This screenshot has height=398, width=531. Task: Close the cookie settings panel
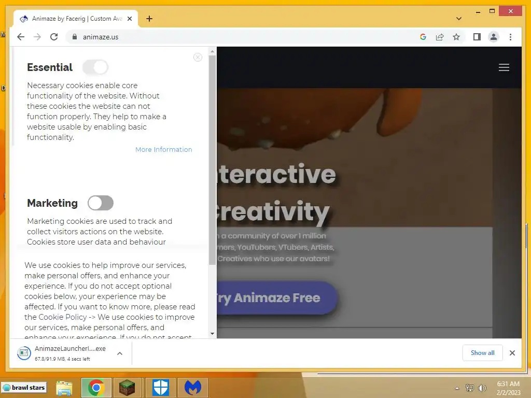pos(198,57)
